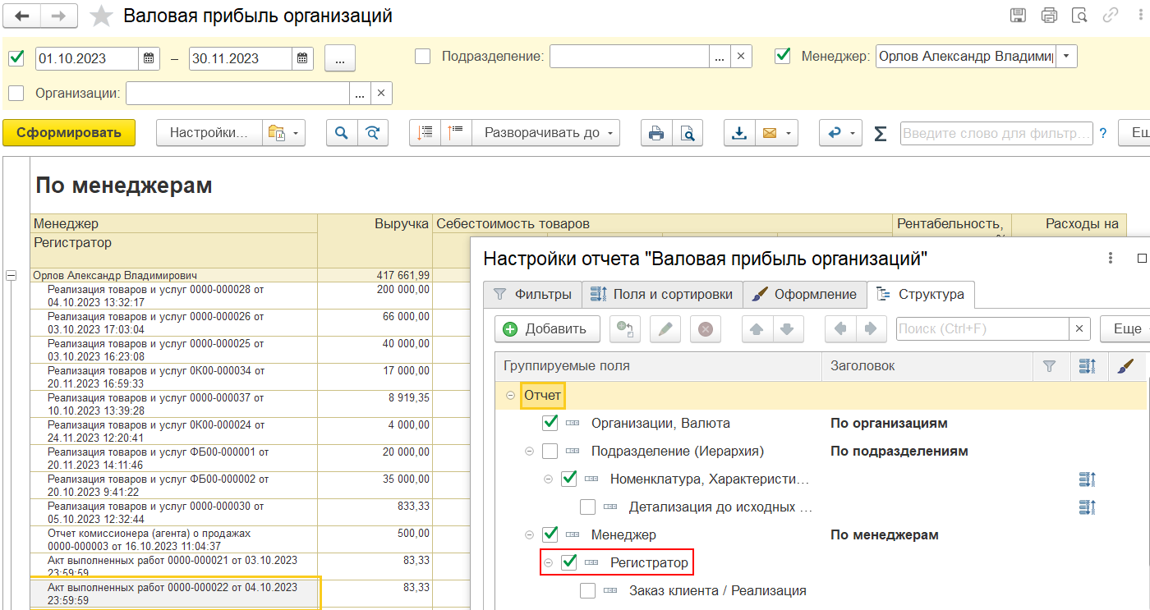The height and width of the screenshot is (610, 1150).
Task: Save report with the download arrow icon
Action: click(x=739, y=133)
